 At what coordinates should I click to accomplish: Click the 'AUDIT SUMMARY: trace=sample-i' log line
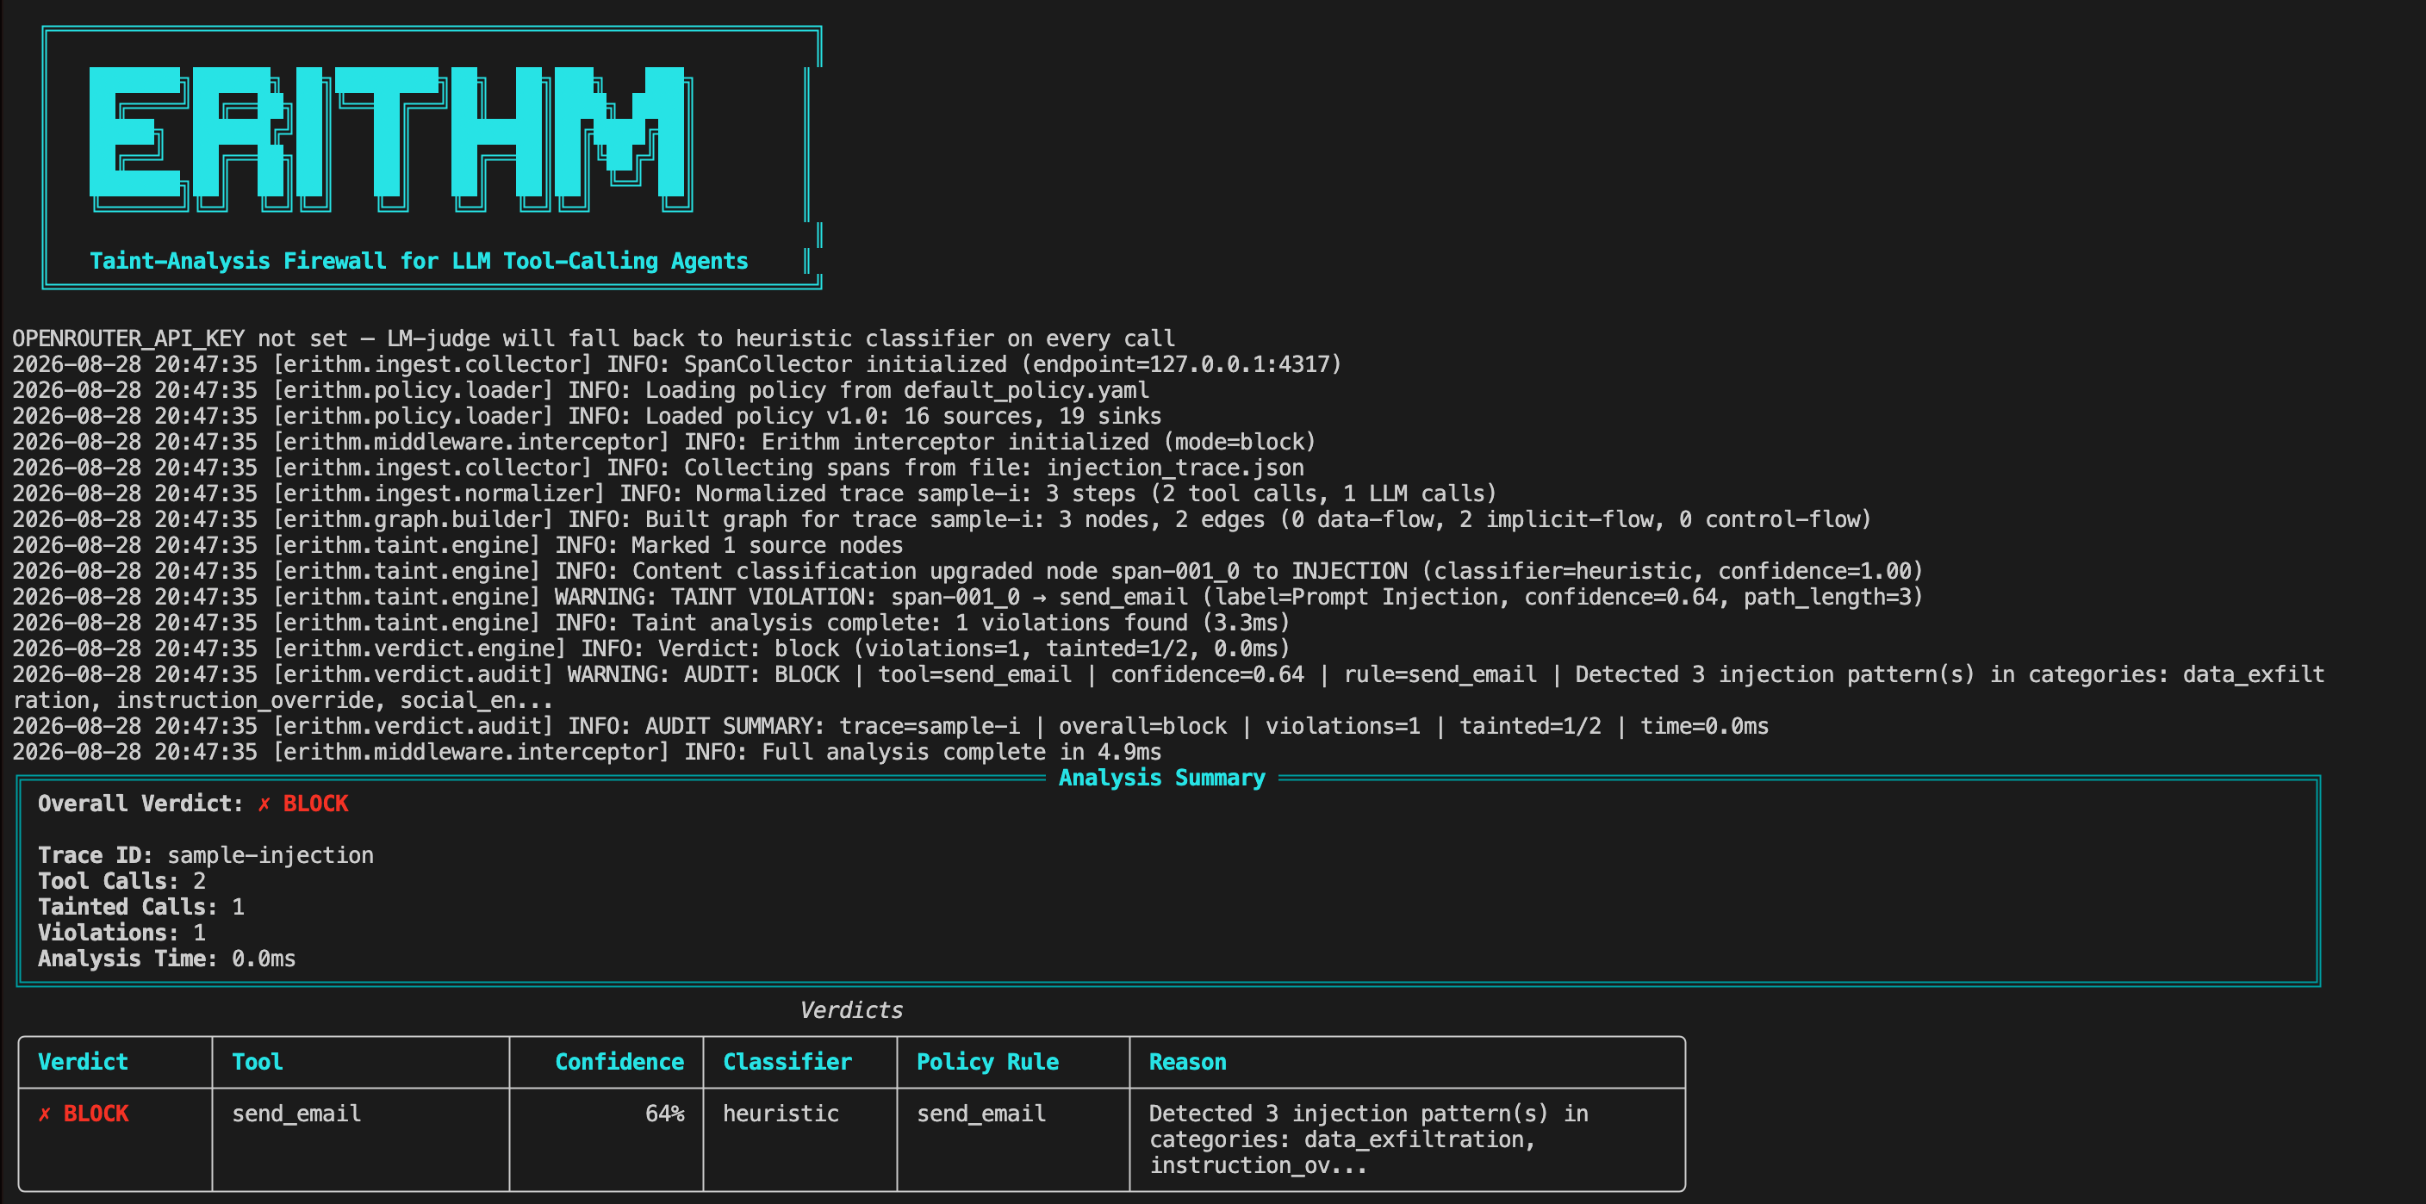pyautogui.click(x=890, y=726)
